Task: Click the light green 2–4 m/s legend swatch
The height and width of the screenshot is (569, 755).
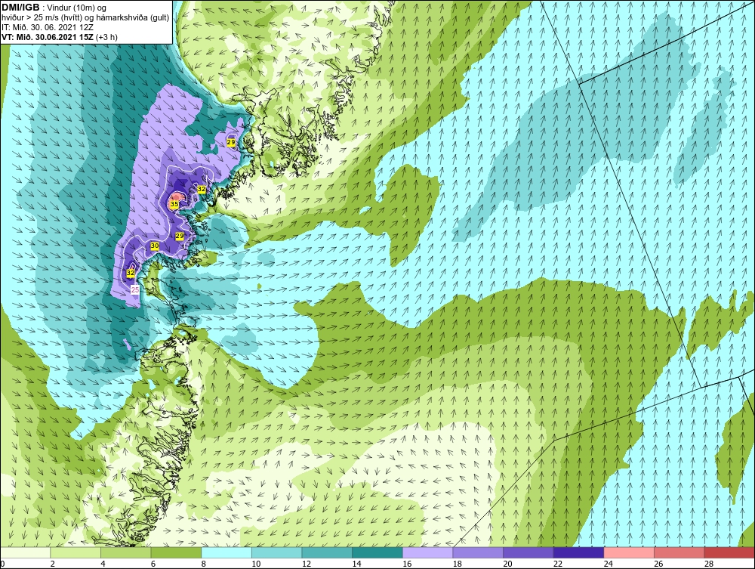Action: 75,552
